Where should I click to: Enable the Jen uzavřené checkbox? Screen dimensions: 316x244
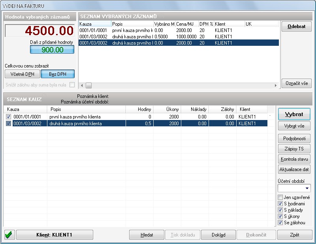[x=280, y=197]
